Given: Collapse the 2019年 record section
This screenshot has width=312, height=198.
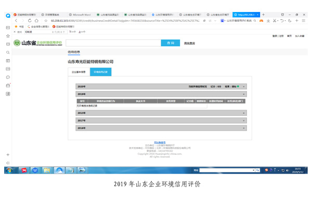Looking at the screenshot, I should [x=161, y=94].
